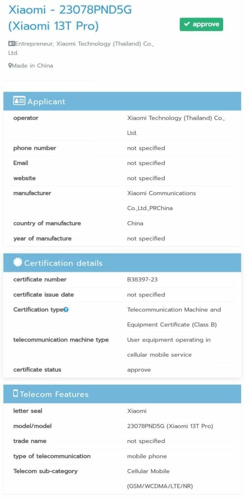The height and width of the screenshot is (500, 245).
Task: Open the Xiaomi 13T Pro page title
Action: [70, 18]
